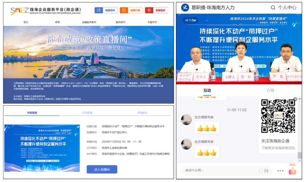Open the 政策 navigation item
The width and height of the screenshot is (306, 182).
[x=57, y=22]
